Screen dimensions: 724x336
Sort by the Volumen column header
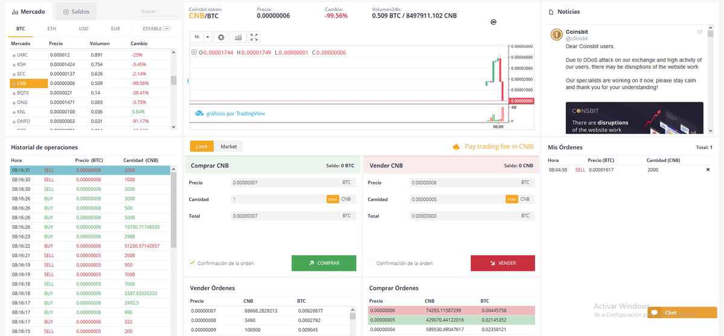(x=100, y=43)
